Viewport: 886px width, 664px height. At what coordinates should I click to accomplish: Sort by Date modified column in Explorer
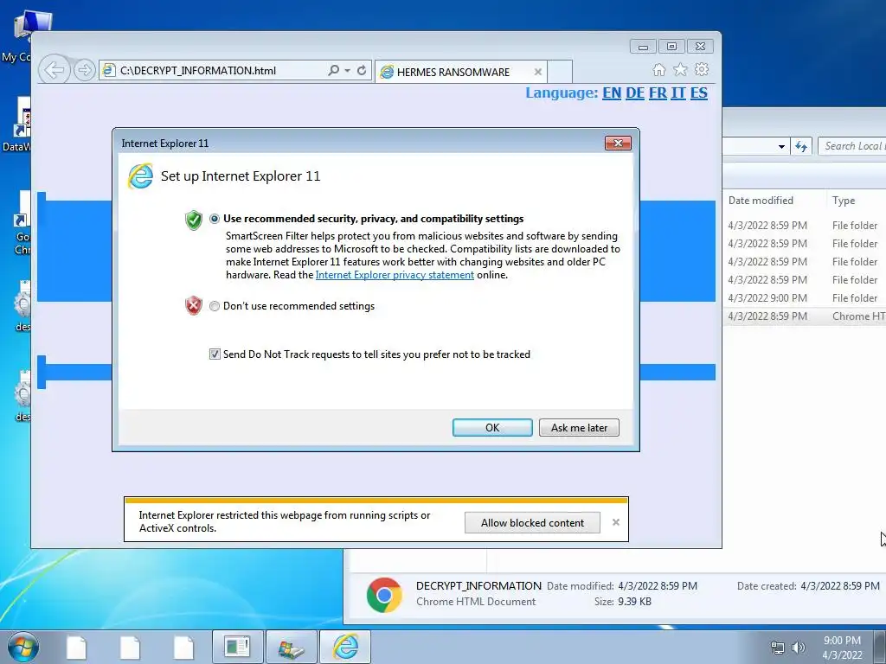(761, 201)
